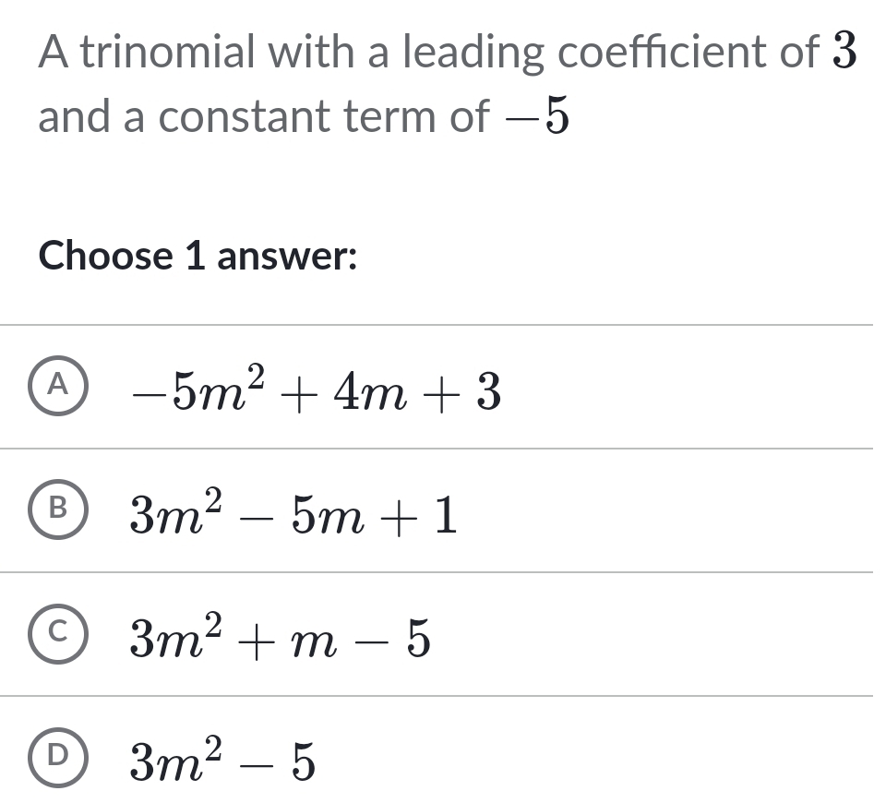Screen dimensions: 886x803
Task: Click the bold 3 in the question
Action: tap(845, 54)
